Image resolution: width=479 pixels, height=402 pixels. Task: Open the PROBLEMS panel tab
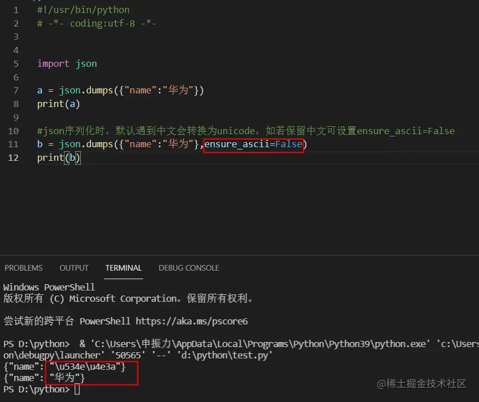coord(24,268)
